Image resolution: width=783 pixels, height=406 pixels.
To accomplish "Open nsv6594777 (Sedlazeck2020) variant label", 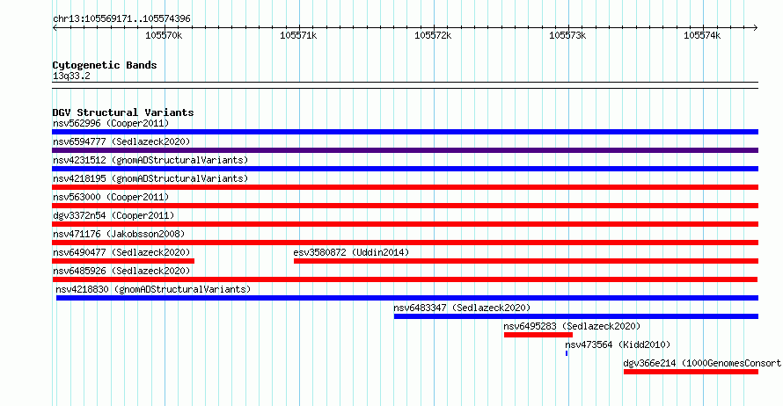I will 121,141.
